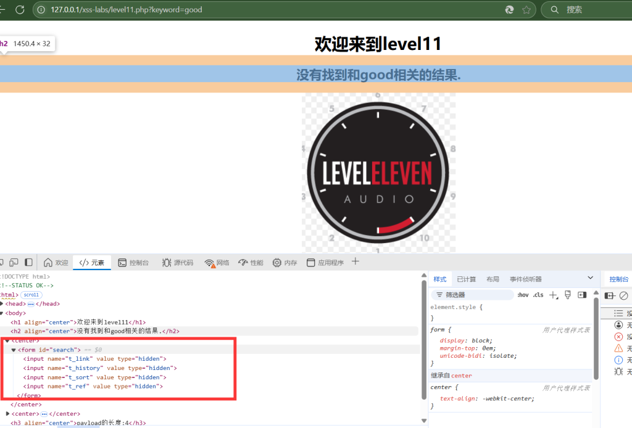The height and width of the screenshot is (428, 632).
Task: Click the window icon on Application tab
Action: coord(311,263)
